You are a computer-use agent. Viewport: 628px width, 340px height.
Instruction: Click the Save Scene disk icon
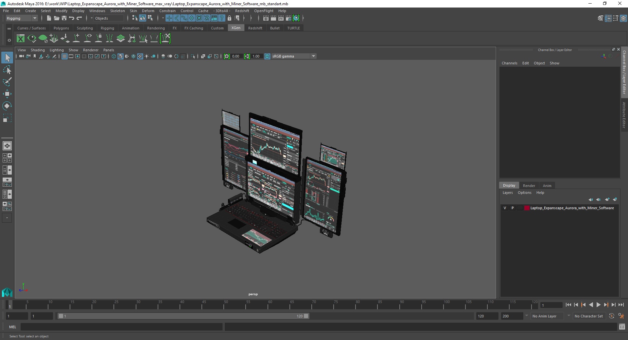64,18
